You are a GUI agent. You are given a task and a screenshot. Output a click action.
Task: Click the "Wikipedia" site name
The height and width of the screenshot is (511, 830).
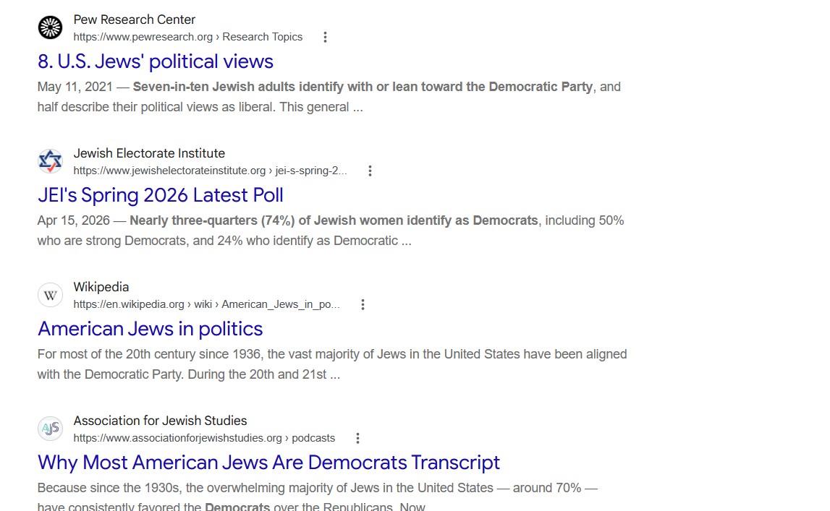coord(101,287)
